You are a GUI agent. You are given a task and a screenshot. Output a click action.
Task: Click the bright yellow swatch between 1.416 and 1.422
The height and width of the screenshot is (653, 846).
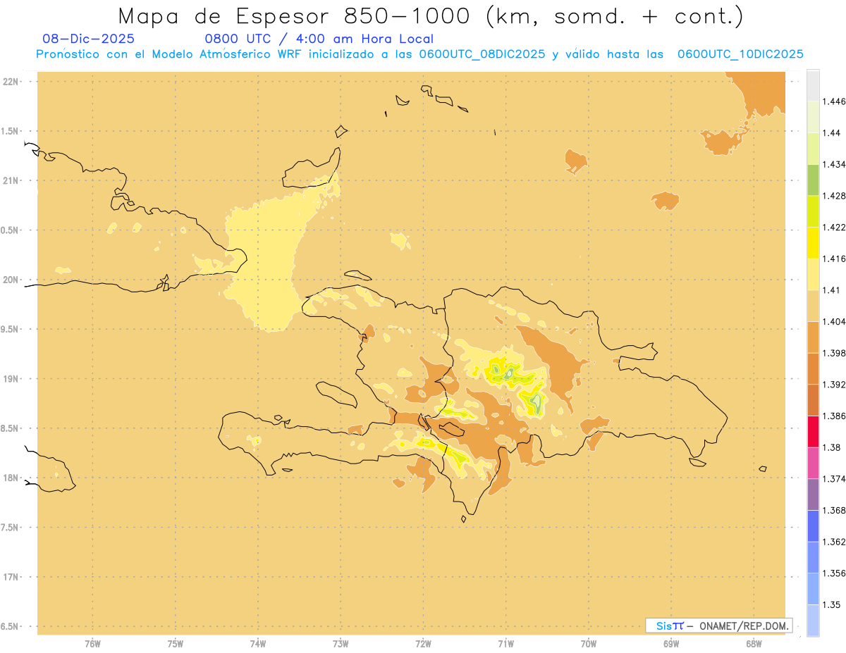(813, 243)
